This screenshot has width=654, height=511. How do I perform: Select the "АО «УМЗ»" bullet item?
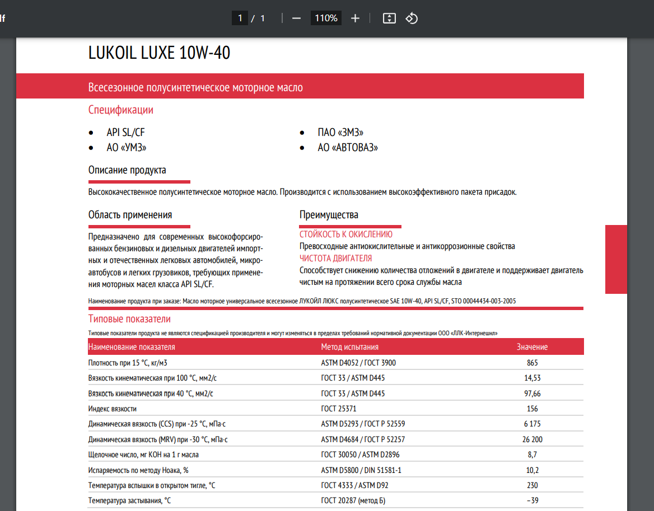pyautogui.click(x=127, y=148)
